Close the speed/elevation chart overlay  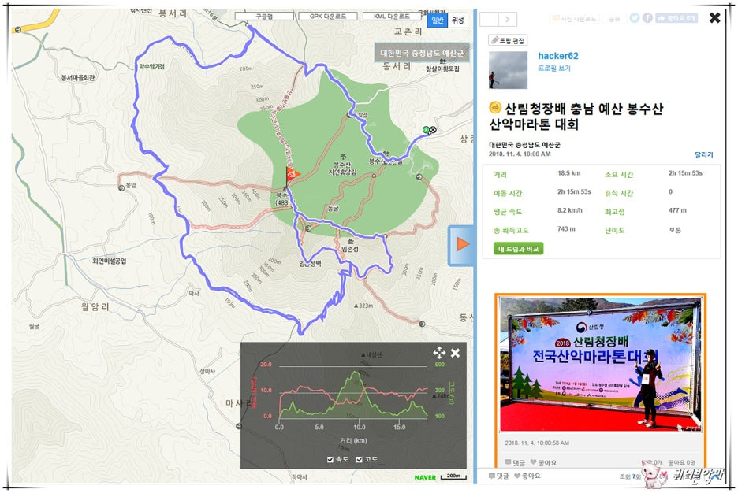pos(455,353)
